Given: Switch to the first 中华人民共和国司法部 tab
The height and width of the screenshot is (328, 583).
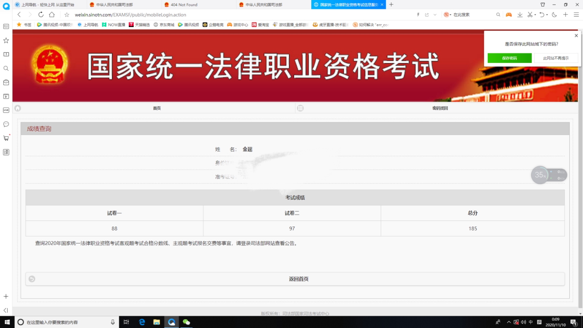Looking at the screenshot, I should [124, 5].
